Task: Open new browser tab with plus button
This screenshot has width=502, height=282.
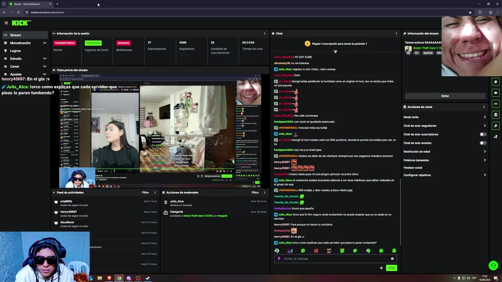Action: pos(57,4)
